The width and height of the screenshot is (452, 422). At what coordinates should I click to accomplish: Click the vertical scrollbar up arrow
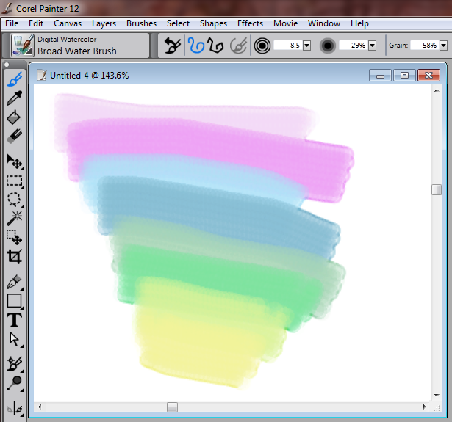437,90
